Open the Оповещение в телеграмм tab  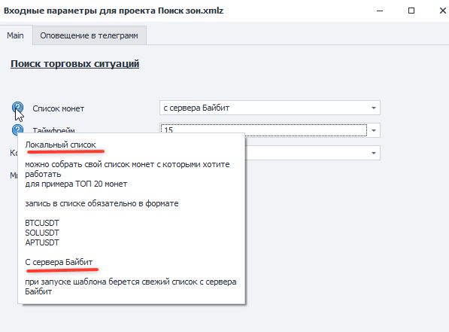click(89, 35)
